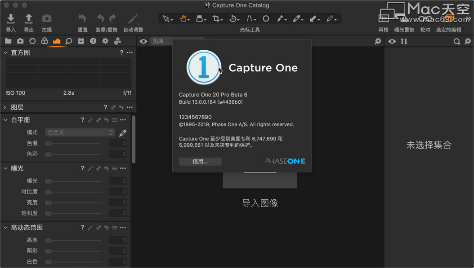Viewport: 474px width, 268px height.
Task: Toggle the eye icon in the browser panel
Action: [392, 41]
